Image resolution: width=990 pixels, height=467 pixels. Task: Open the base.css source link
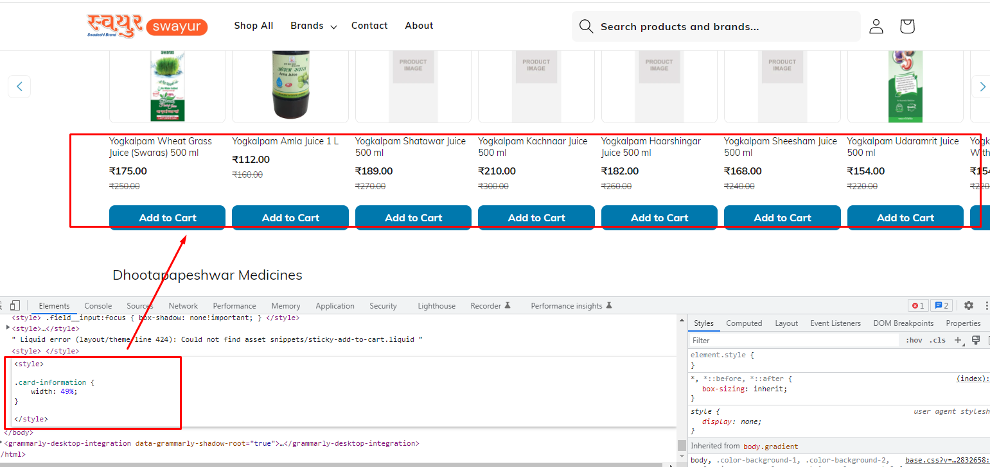948,461
